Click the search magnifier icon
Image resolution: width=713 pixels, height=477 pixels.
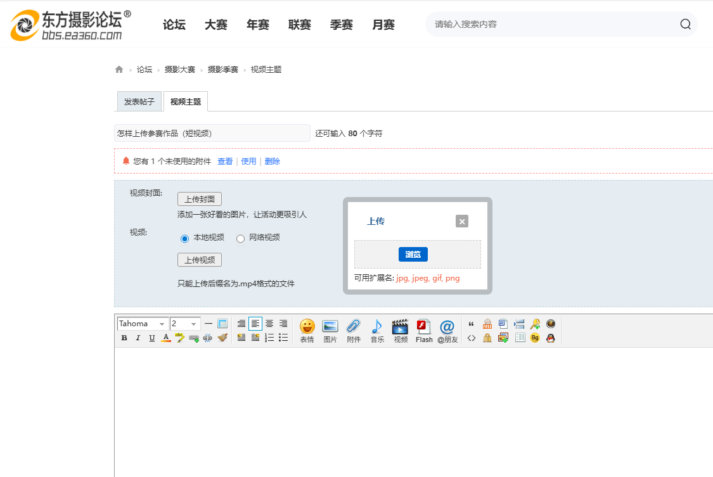[685, 24]
